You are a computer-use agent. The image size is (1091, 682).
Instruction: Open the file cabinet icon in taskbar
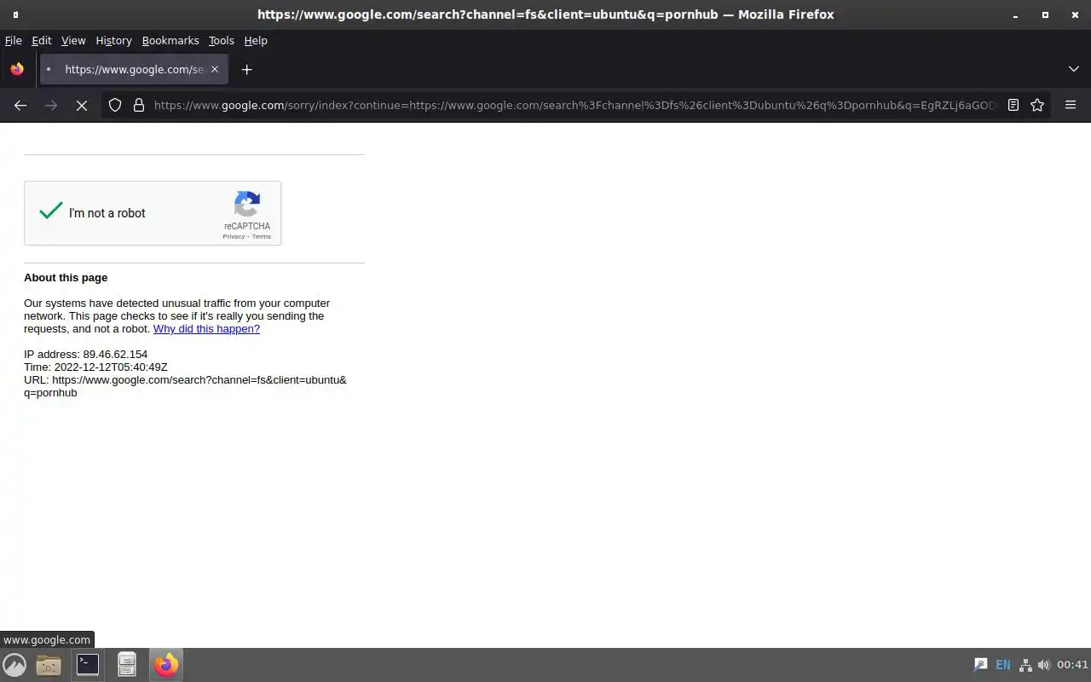pyautogui.click(x=127, y=665)
